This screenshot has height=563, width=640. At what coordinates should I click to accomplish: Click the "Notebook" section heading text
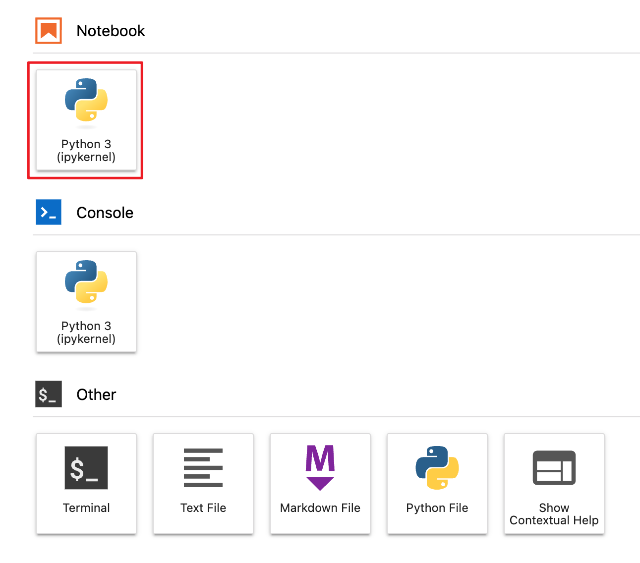[111, 31]
